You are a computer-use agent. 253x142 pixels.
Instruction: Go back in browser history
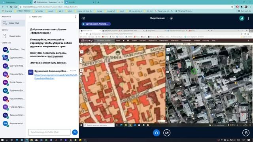[3, 7]
